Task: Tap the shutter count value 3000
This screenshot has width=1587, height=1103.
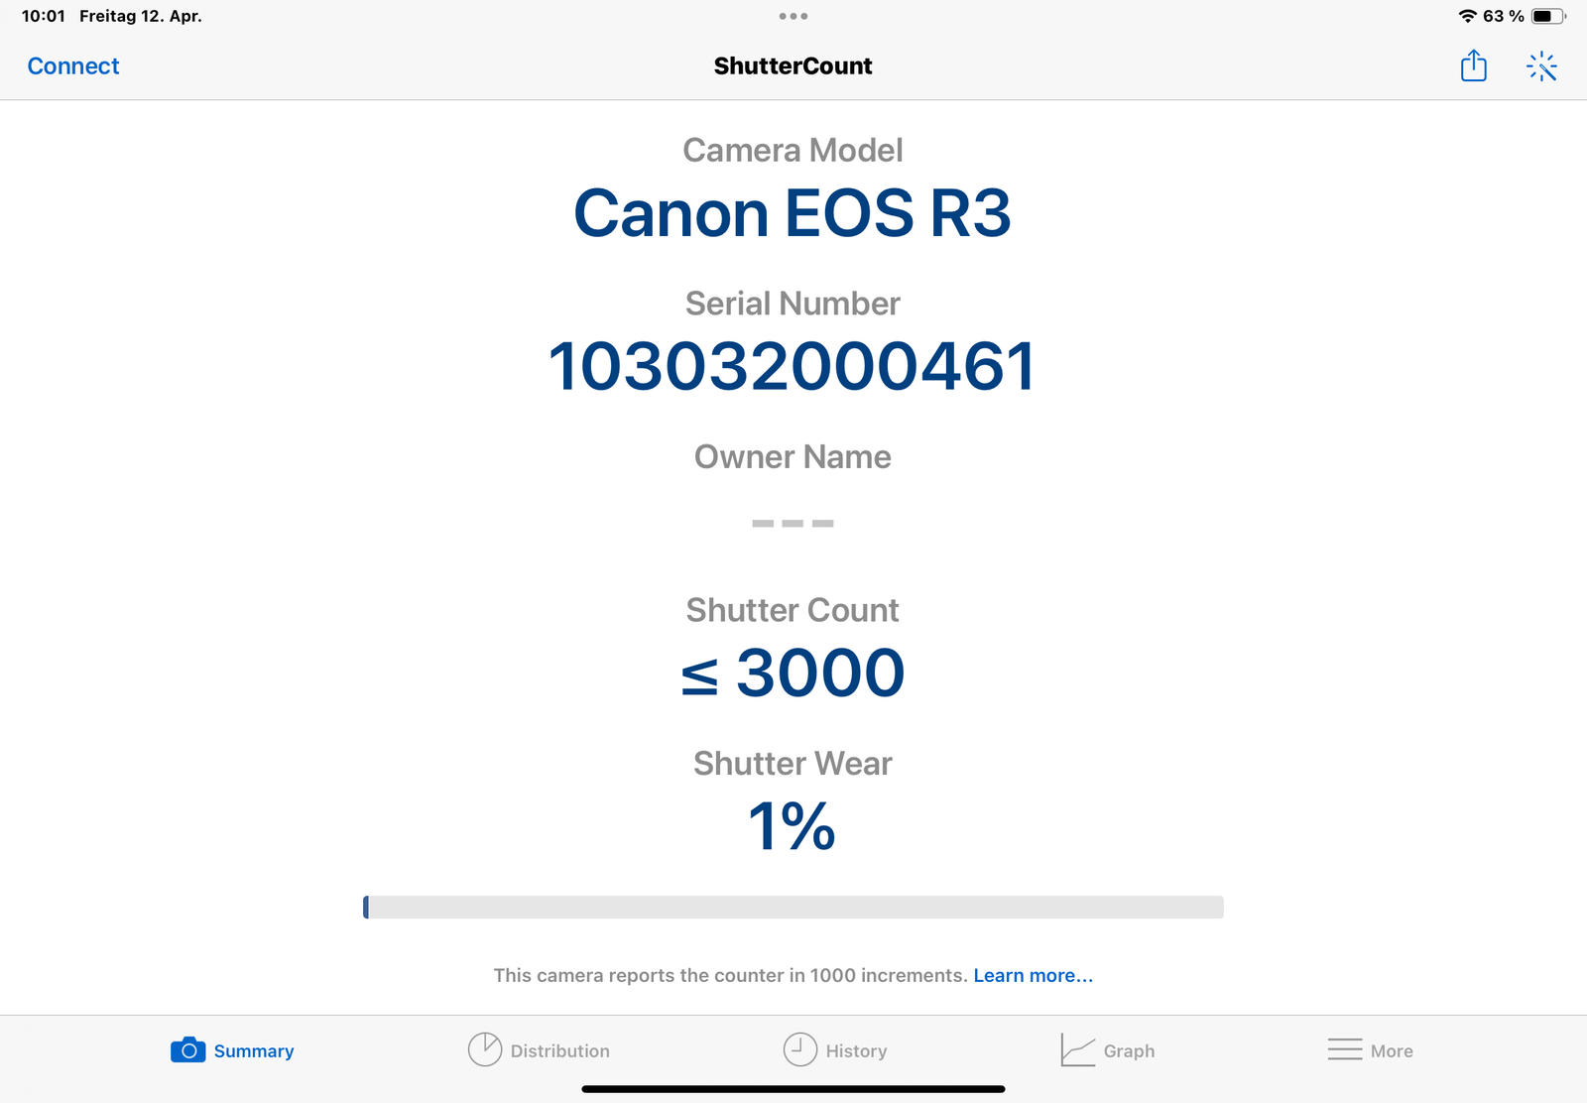Action: coord(819,674)
